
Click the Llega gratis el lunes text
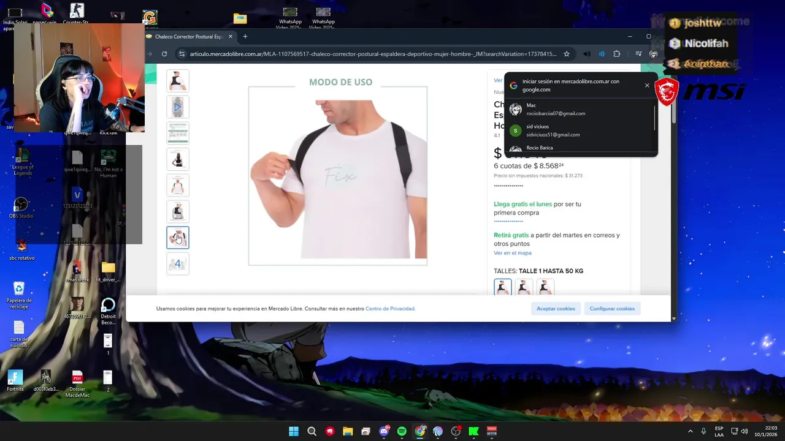pyautogui.click(x=523, y=204)
